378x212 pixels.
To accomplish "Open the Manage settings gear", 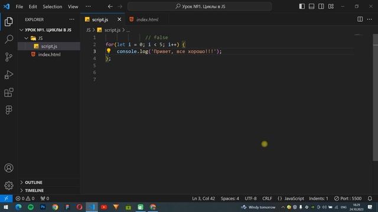I will (9, 185).
